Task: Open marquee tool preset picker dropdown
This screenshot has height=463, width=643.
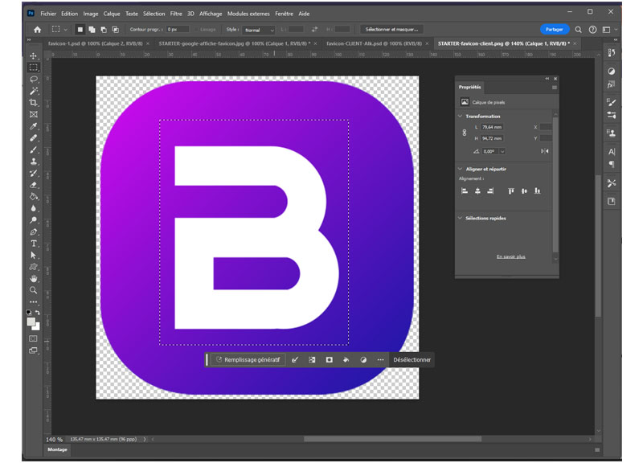Action: click(x=66, y=30)
